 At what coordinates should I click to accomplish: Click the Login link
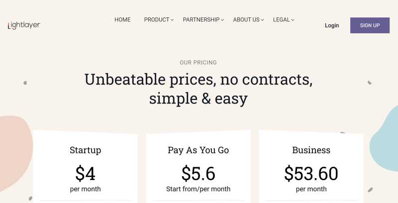tap(332, 25)
